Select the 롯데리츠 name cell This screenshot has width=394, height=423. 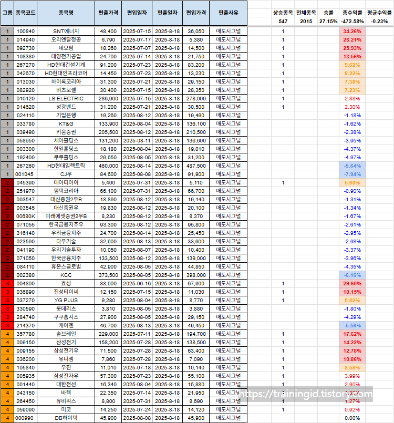[66, 308]
